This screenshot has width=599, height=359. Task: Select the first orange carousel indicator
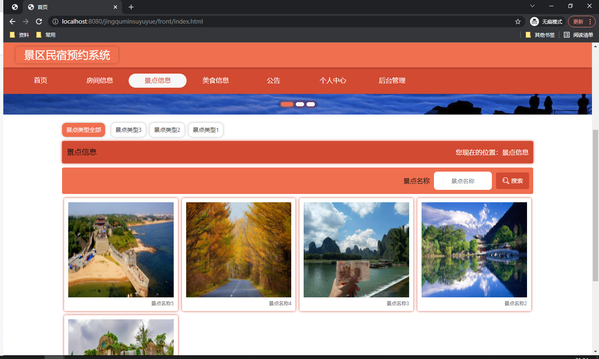point(287,104)
